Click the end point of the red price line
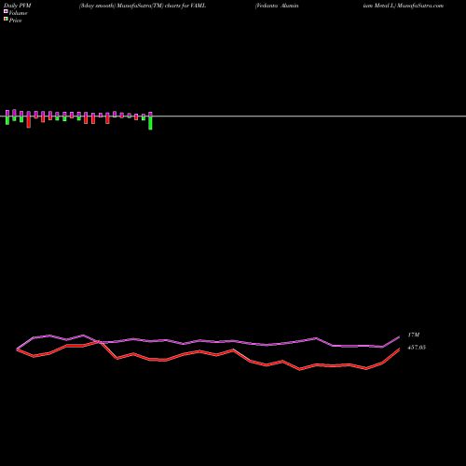This screenshot has height=466, width=466. click(x=399, y=349)
